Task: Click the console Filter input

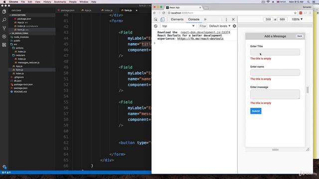Action: point(203,26)
